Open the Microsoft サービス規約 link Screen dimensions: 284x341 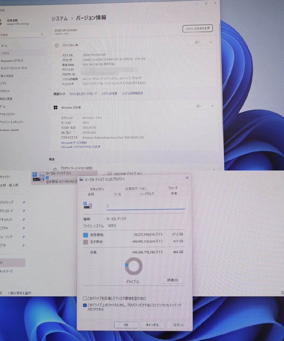click(74, 143)
